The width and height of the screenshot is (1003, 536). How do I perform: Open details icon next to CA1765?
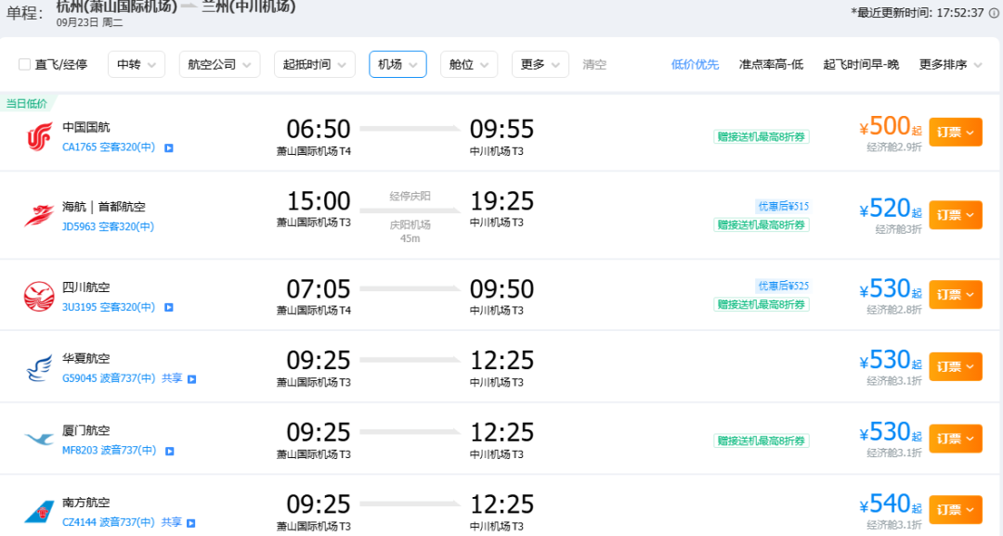(x=169, y=147)
